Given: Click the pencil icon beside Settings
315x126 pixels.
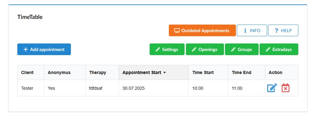Looking at the screenshot, I should click(x=158, y=49).
